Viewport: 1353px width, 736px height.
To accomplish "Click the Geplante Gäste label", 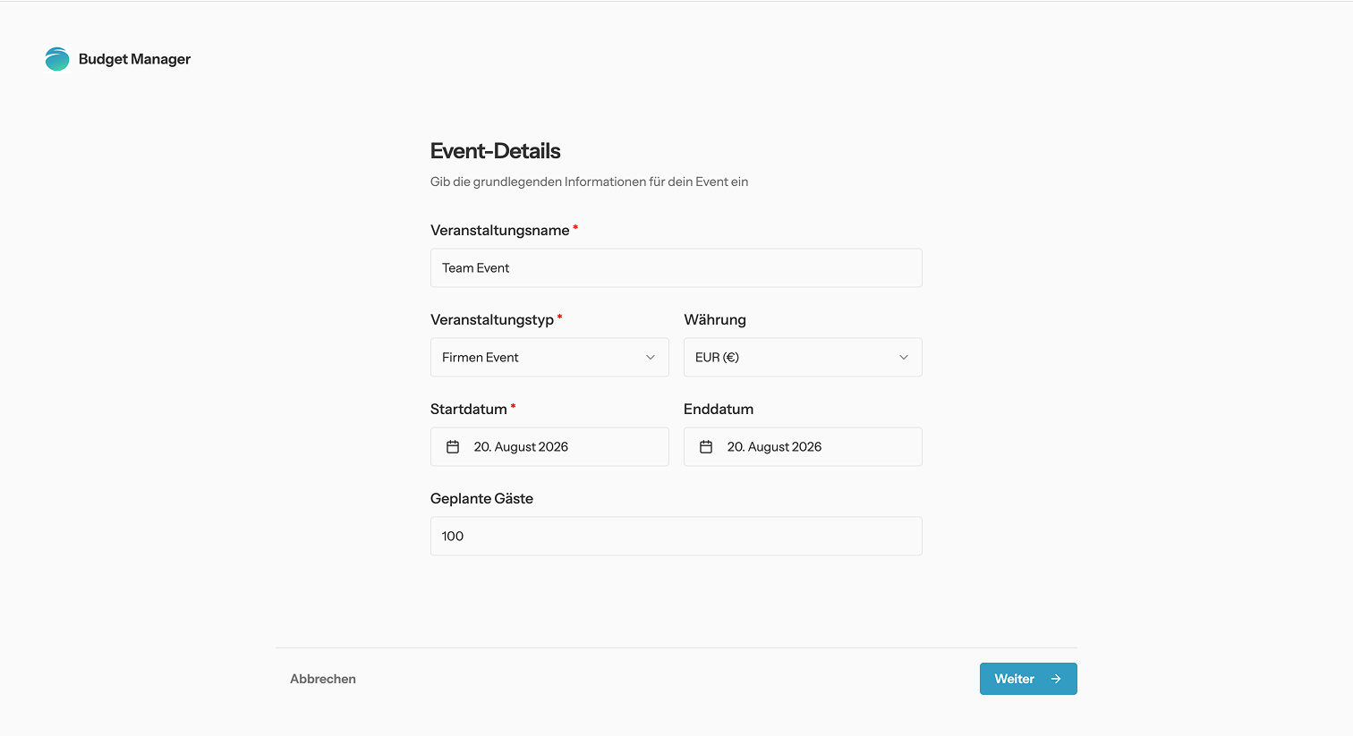I will pyautogui.click(x=481, y=498).
